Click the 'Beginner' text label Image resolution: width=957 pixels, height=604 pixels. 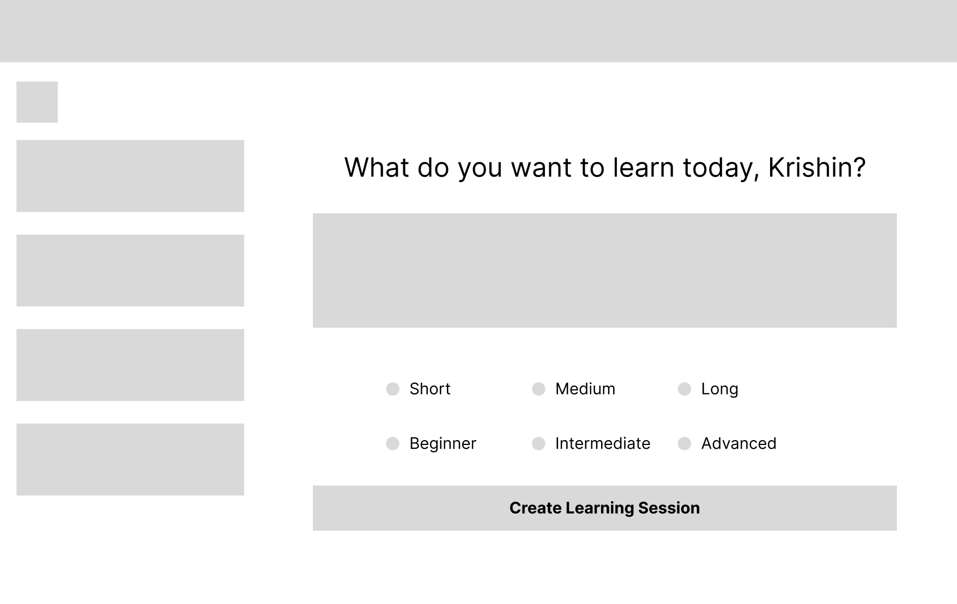(443, 443)
